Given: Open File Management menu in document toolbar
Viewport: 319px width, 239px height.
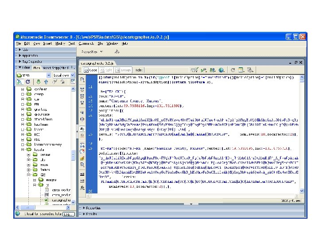Looking at the screenshot, I should click(213, 70).
